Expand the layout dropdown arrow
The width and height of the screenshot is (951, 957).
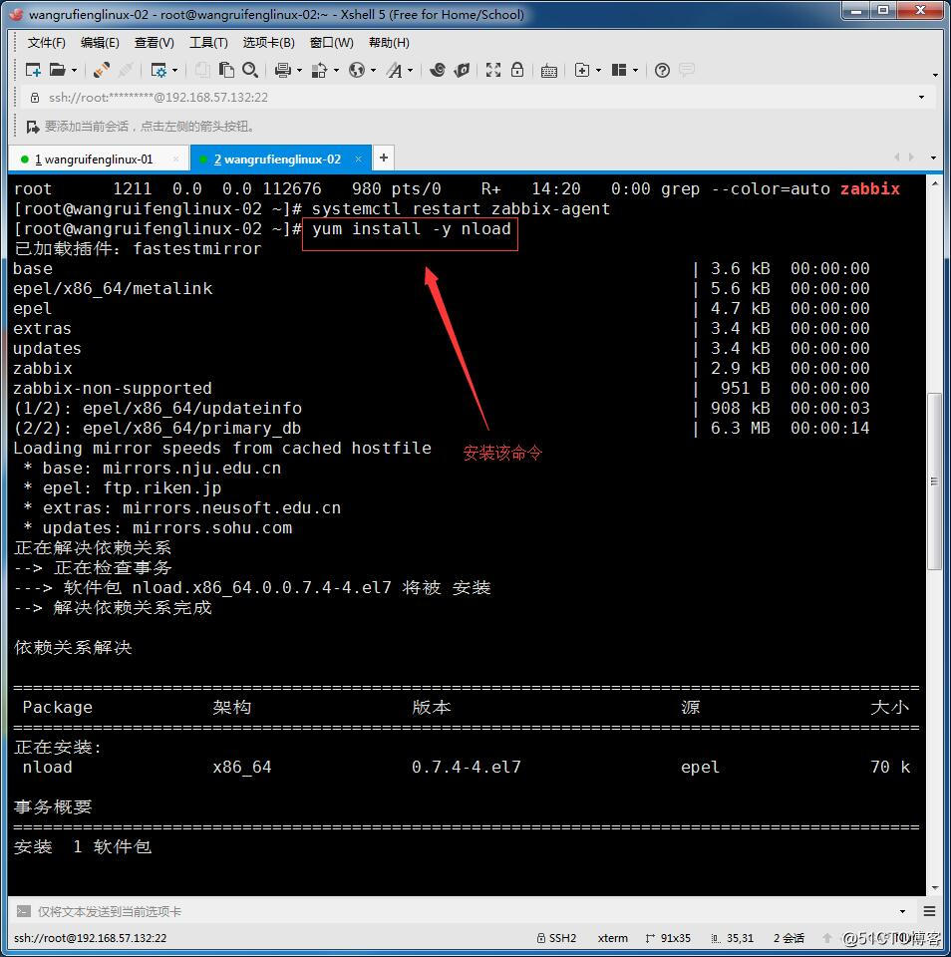click(635, 71)
